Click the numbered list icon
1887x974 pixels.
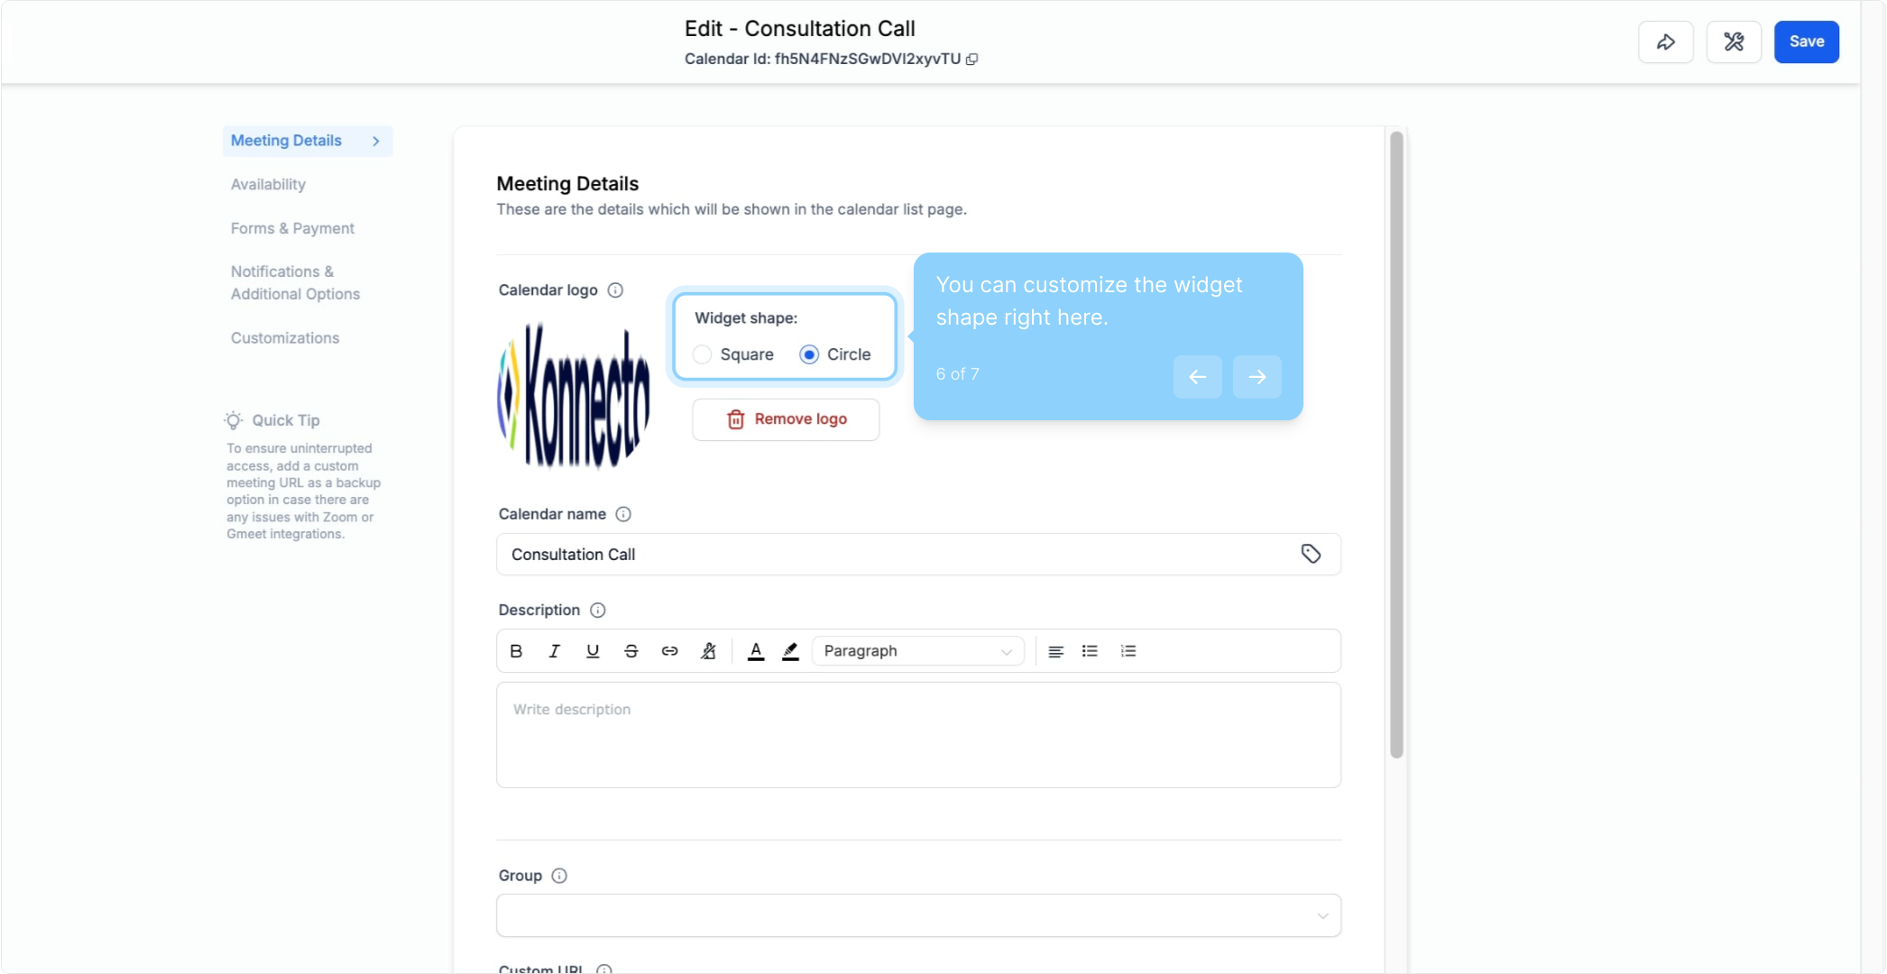[x=1128, y=651]
